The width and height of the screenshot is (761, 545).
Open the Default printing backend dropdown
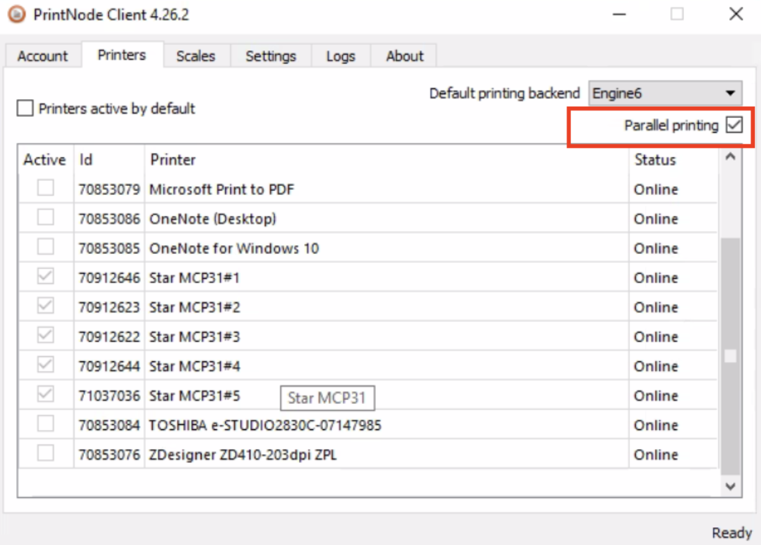[x=729, y=93]
